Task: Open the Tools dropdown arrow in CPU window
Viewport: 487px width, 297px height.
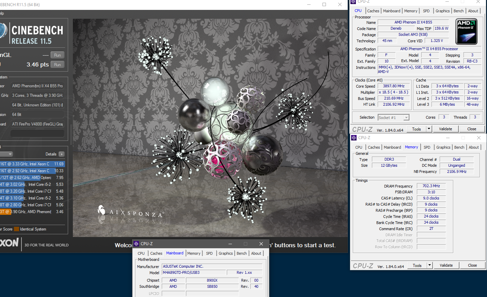Action: point(429,129)
